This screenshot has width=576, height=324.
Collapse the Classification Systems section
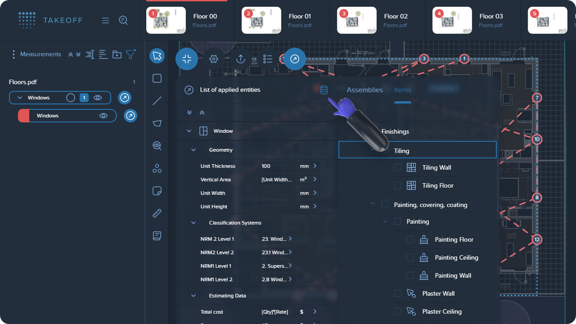(x=193, y=223)
